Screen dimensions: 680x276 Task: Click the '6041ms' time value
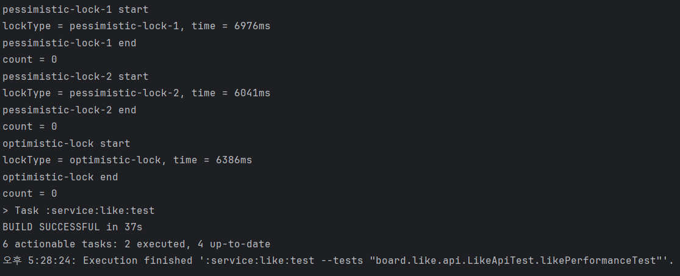(252, 93)
